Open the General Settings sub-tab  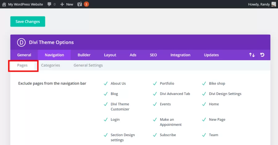(88, 65)
